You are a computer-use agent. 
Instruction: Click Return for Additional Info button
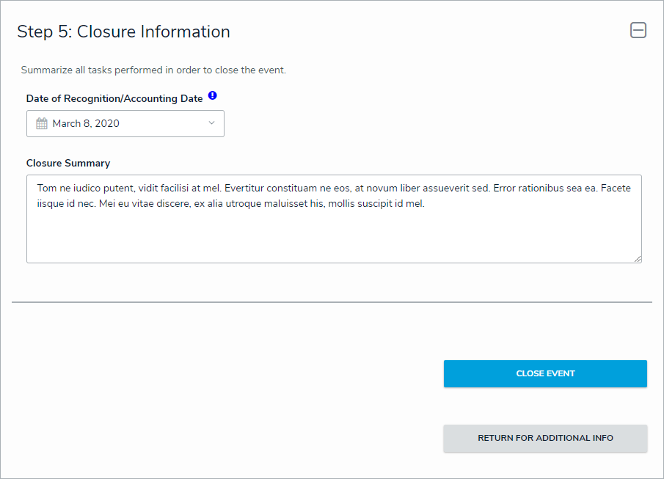point(545,438)
